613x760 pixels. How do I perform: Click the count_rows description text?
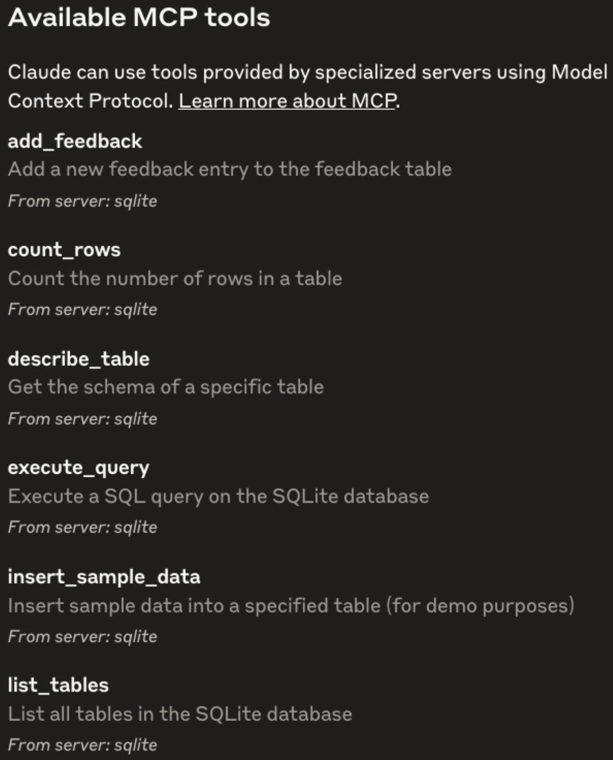point(175,278)
